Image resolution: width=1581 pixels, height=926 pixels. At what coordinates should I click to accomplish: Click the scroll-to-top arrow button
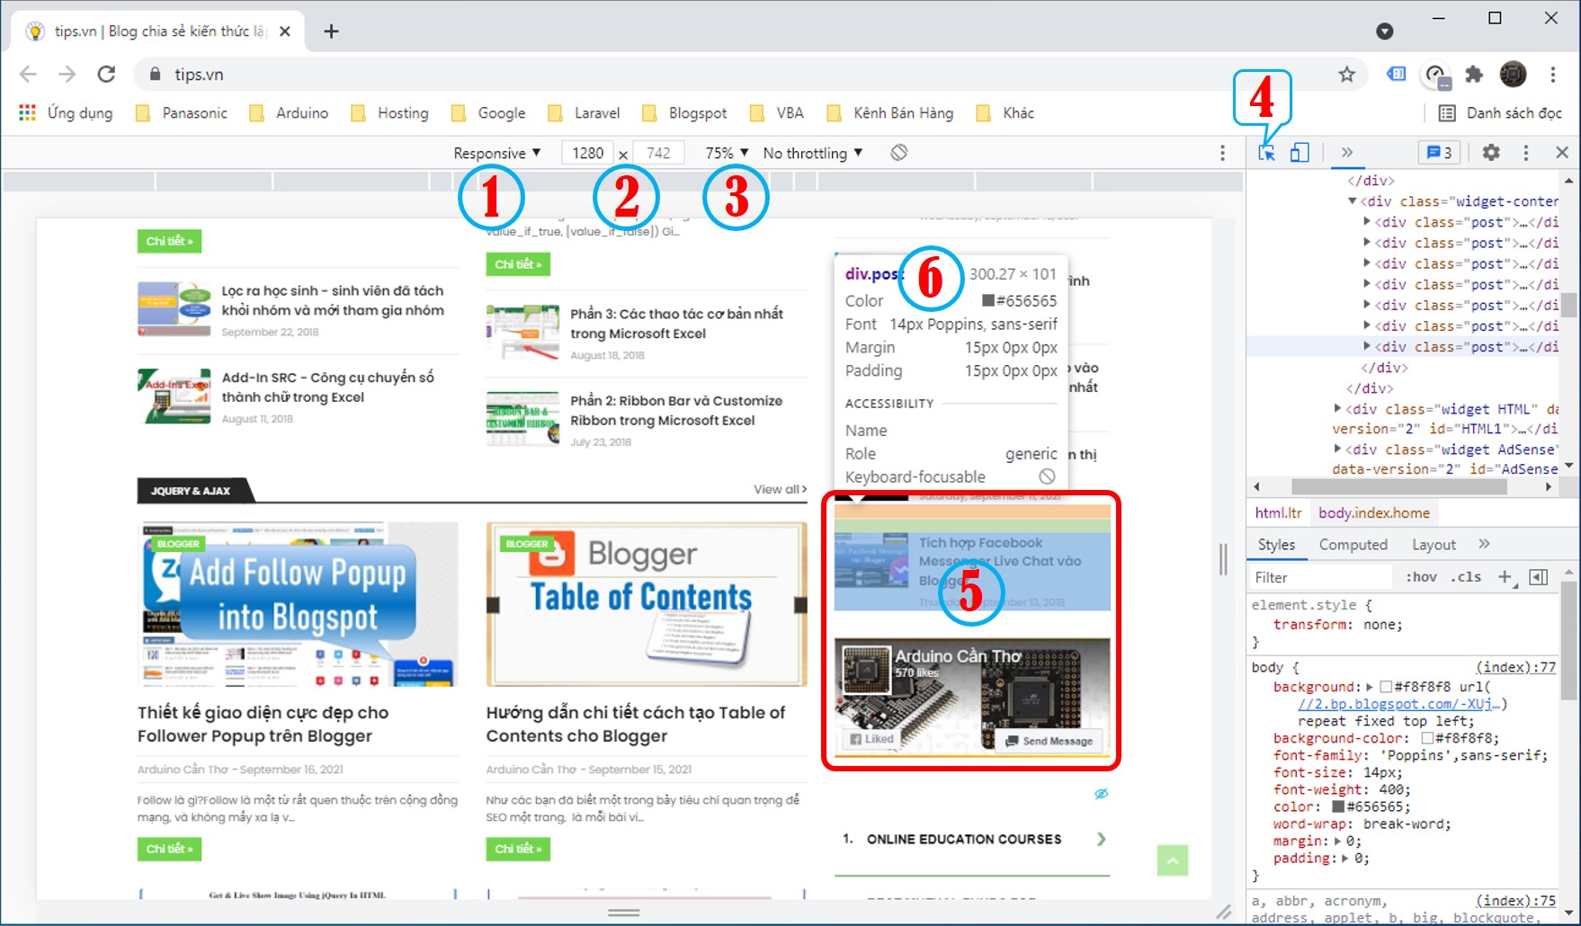1173,860
